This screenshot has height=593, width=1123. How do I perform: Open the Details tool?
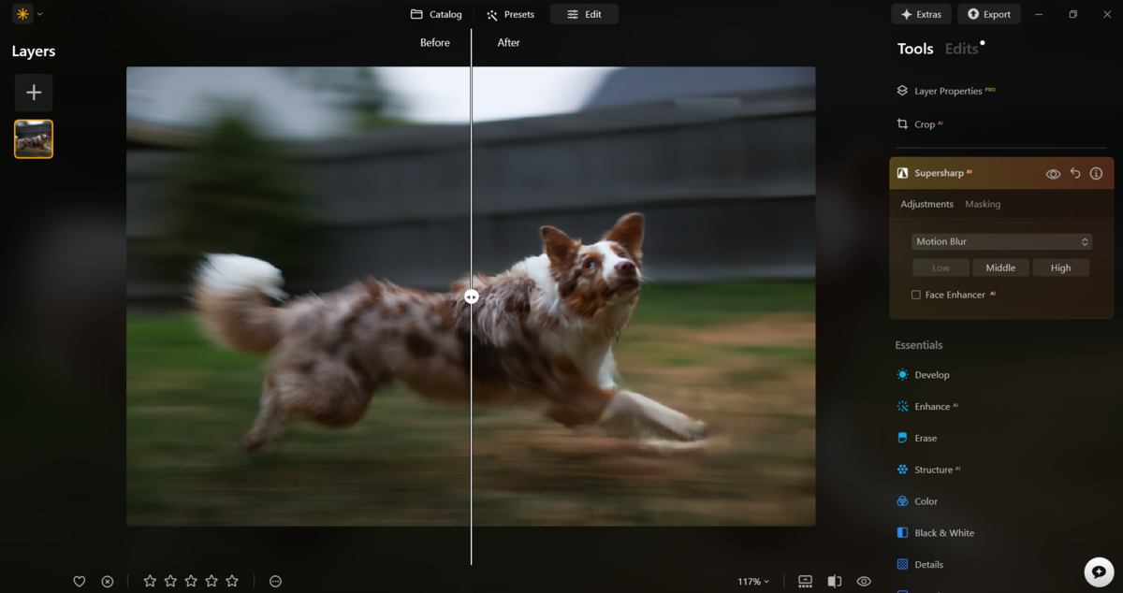tap(920, 565)
